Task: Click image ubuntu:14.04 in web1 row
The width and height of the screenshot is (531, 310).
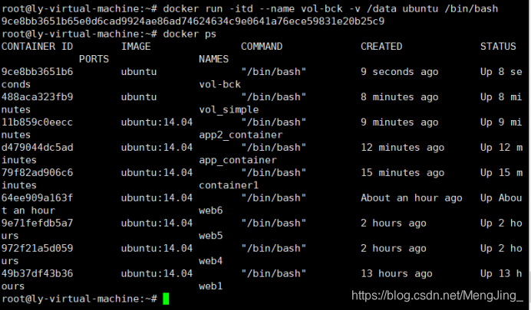Action: (x=157, y=273)
